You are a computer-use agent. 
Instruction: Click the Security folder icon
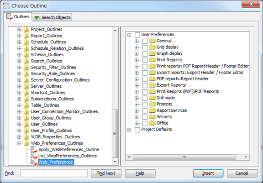point(152,117)
